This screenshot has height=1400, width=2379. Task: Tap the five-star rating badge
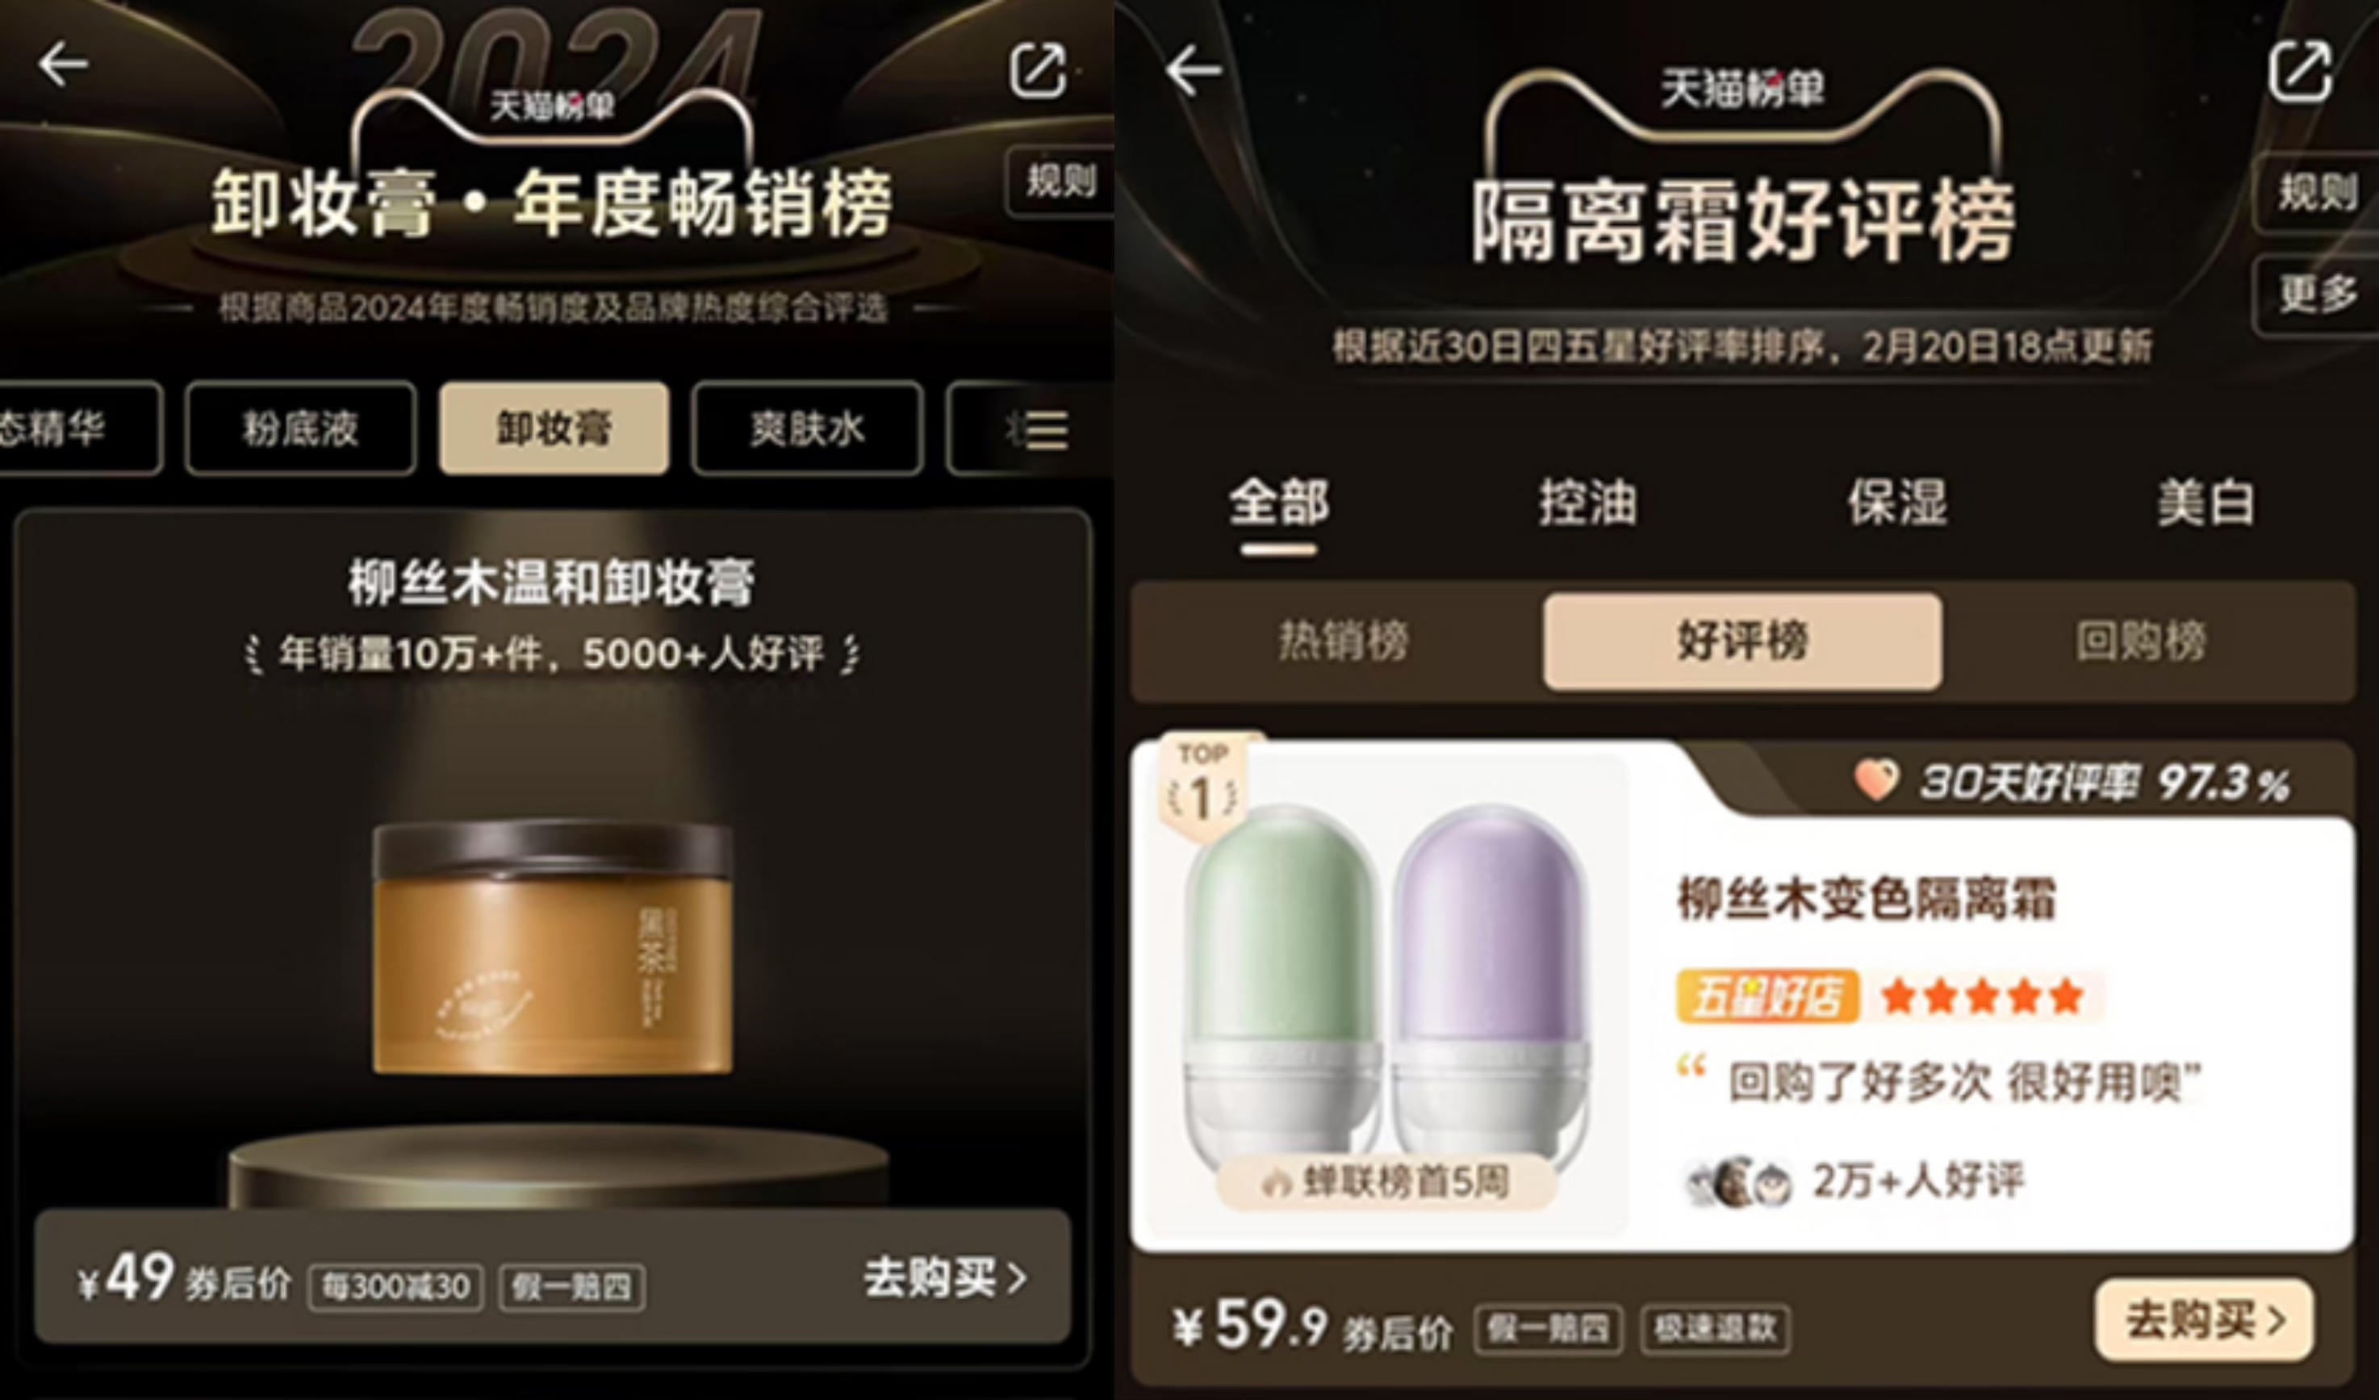point(1888,996)
